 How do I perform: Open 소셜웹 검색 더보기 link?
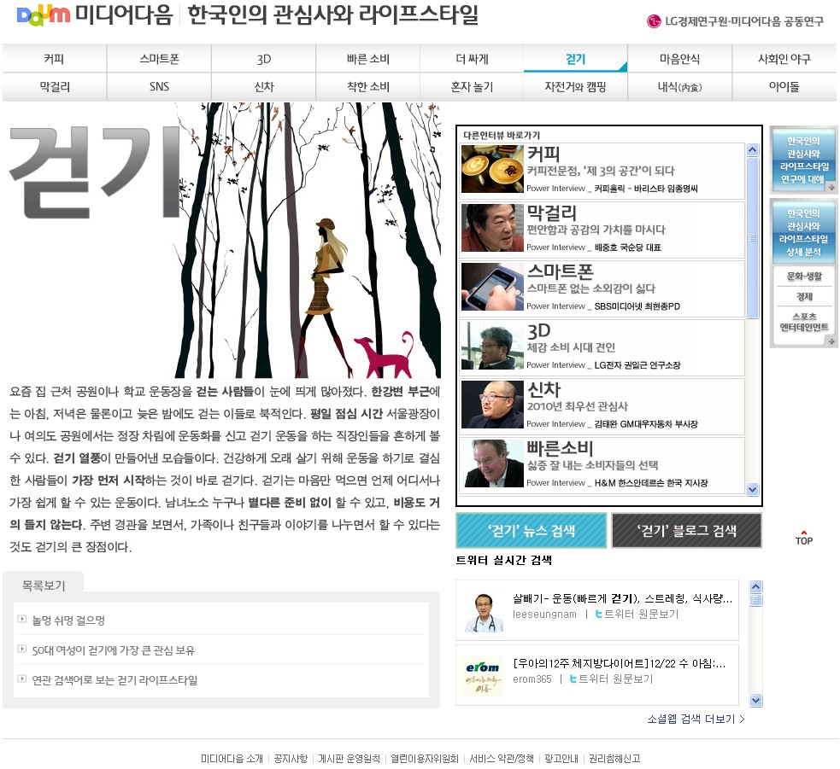tap(696, 719)
